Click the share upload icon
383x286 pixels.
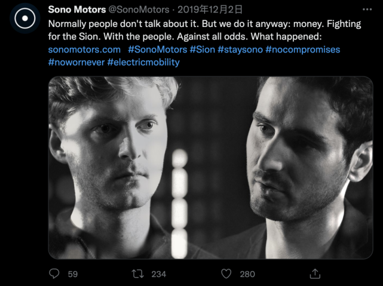[315, 273]
